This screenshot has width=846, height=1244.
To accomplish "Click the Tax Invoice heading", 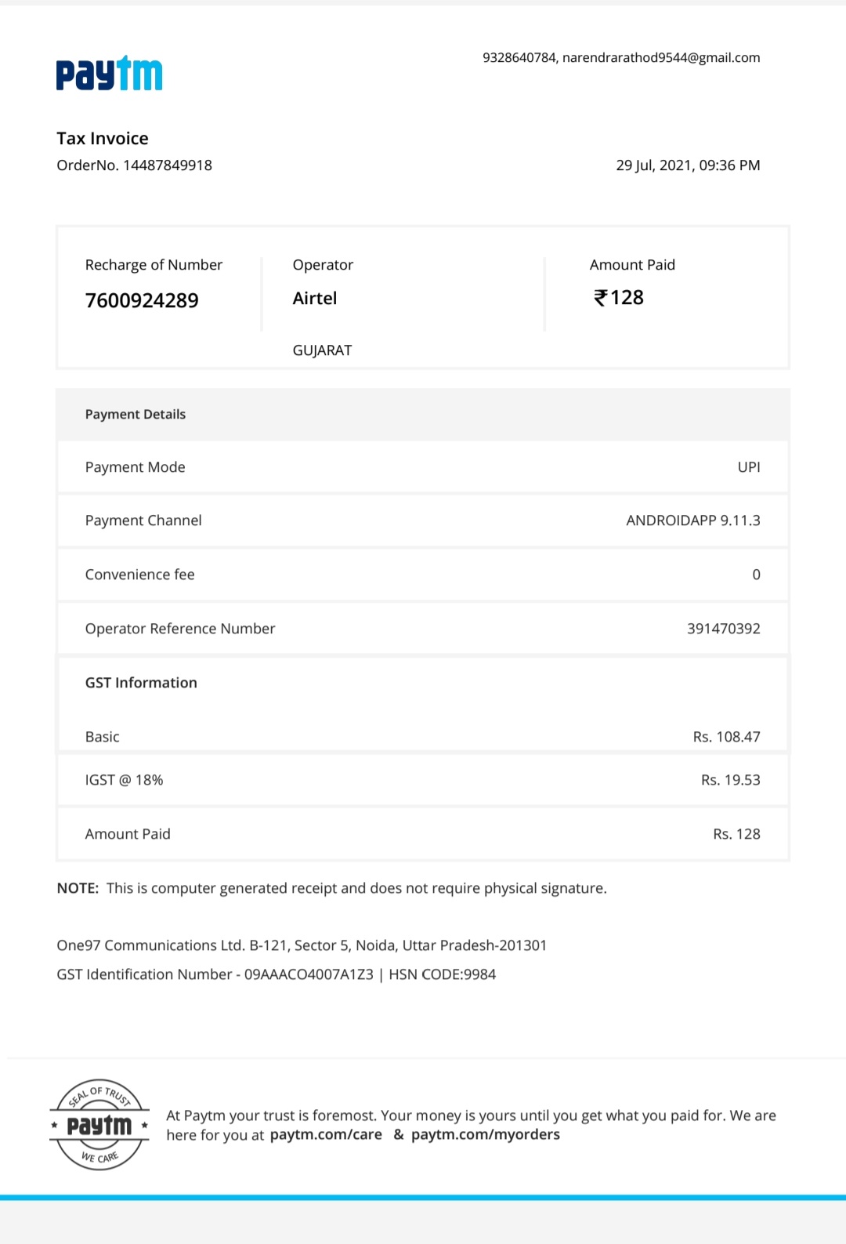I will click(x=103, y=139).
